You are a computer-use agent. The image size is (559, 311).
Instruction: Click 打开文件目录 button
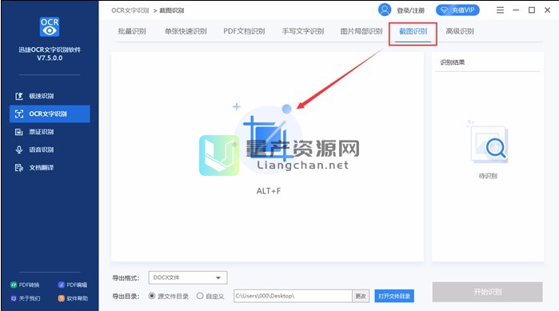click(394, 296)
